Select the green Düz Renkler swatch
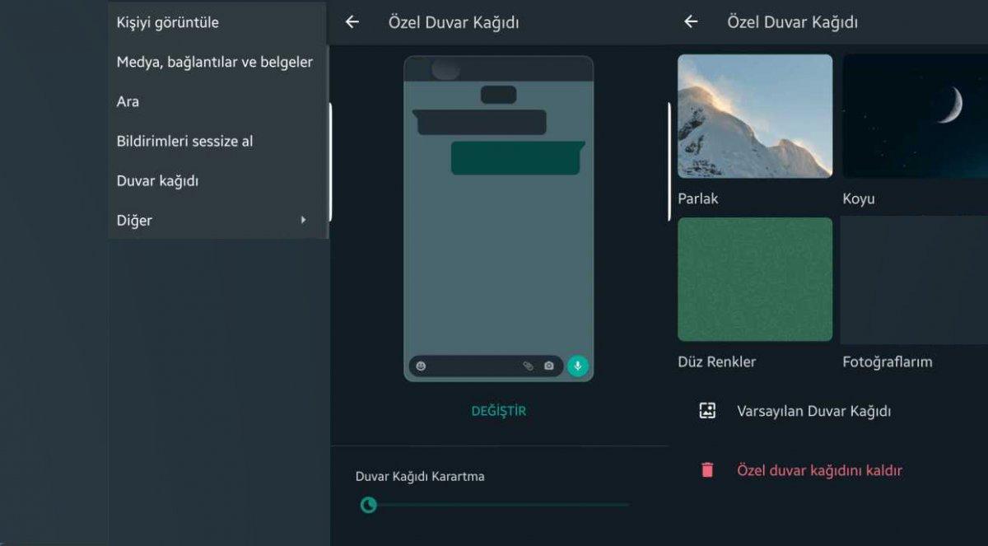The width and height of the screenshot is (988, 546). coord(755,279)
